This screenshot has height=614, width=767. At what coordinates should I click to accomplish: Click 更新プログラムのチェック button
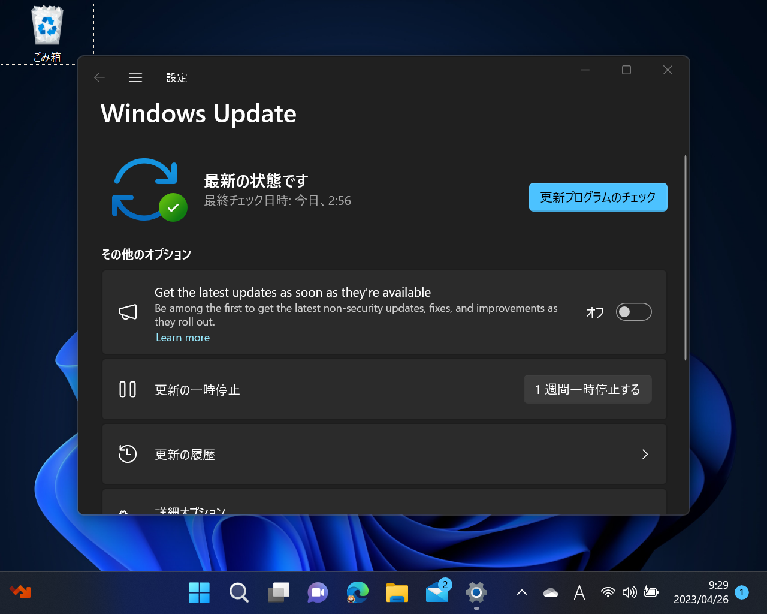coord(597,197)
